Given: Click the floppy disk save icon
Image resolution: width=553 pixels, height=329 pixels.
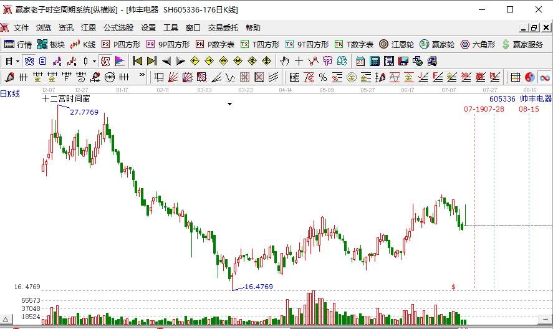Looking at the screenshot, I should [403, 61].
